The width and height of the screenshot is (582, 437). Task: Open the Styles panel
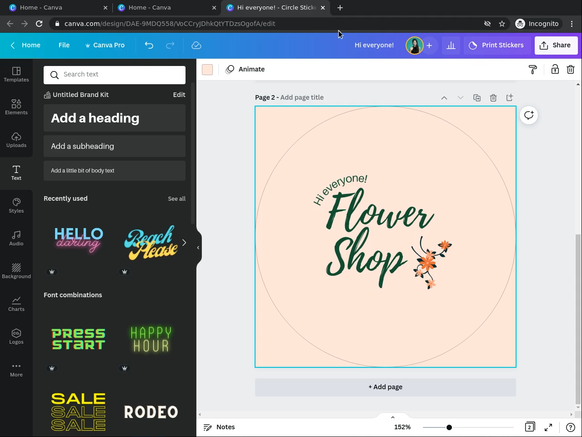[x=16, y=205]
